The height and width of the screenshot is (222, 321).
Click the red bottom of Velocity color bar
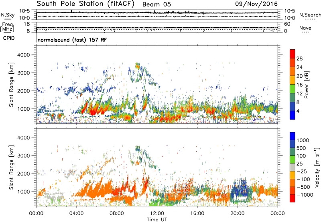click(x=293, y=198)
